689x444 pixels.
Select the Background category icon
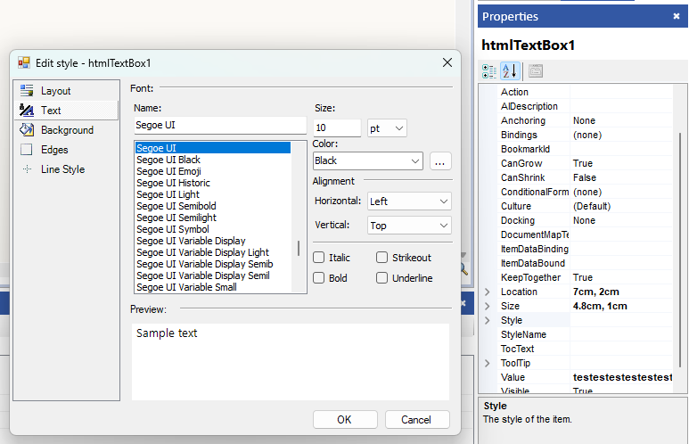tap(27, 130)
